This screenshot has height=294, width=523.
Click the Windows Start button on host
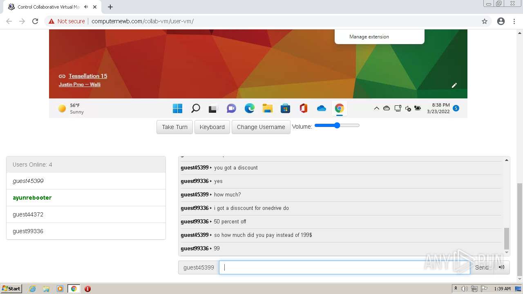pyautogui.click(x=11, y=289)
